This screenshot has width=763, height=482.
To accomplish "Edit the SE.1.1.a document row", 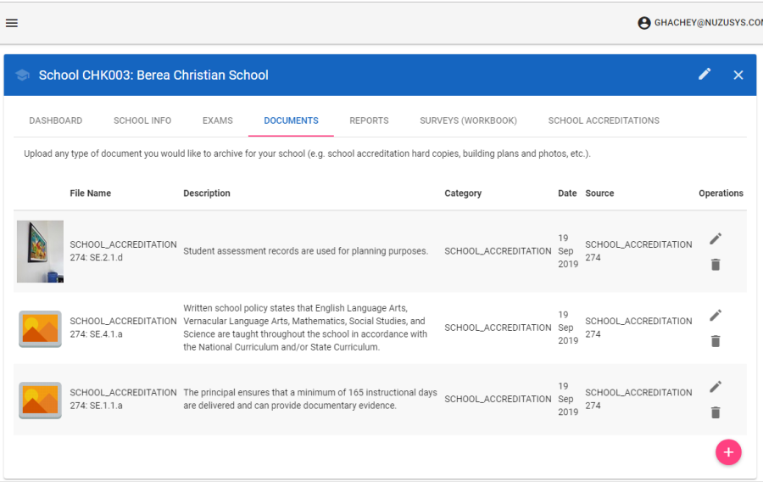I will (x=716, y=386).
